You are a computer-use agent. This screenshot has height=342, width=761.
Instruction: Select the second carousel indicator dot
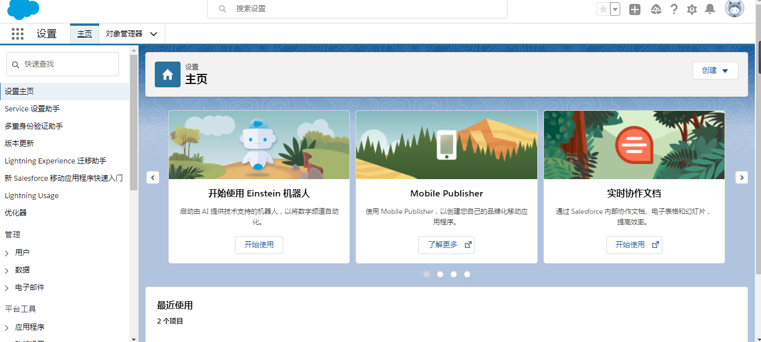point(440,274)
